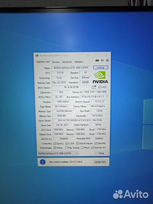
Task: Click the Release Date value Nov 22, 2019
Action: coord(59,82)
